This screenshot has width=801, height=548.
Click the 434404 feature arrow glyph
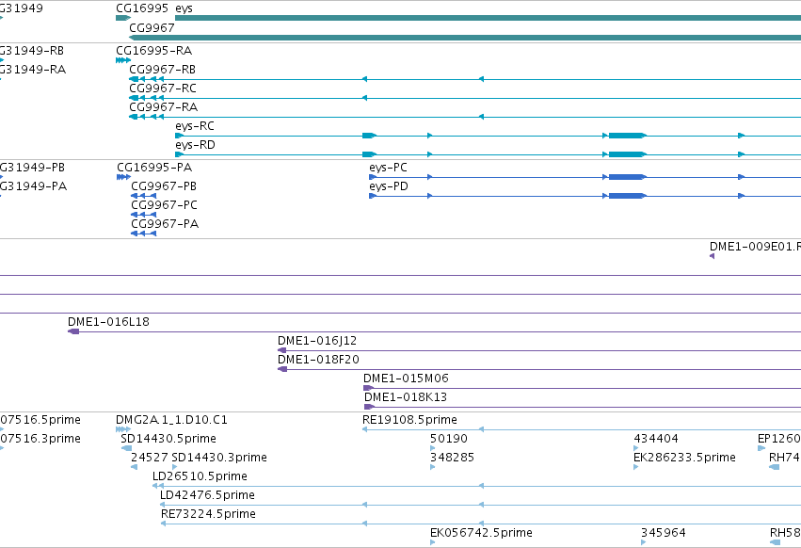(636, 448)
